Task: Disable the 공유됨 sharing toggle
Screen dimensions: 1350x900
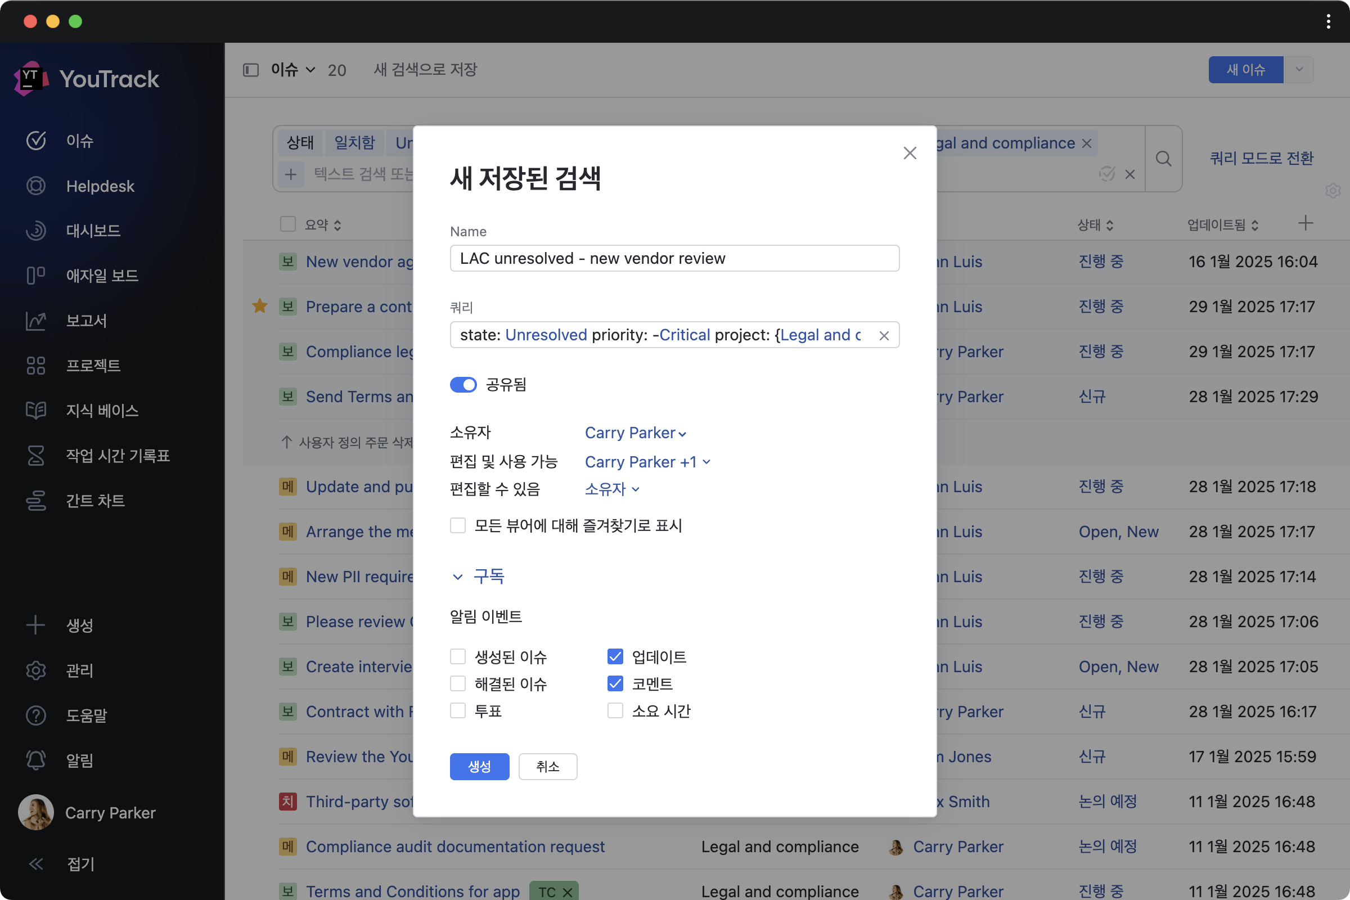Action: (463, 385)
